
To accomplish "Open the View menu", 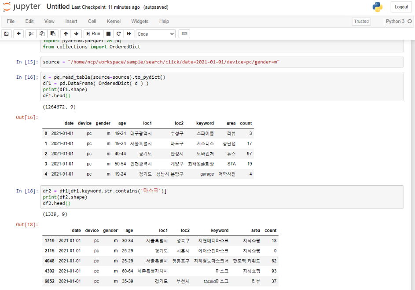I will click(49, 22).
